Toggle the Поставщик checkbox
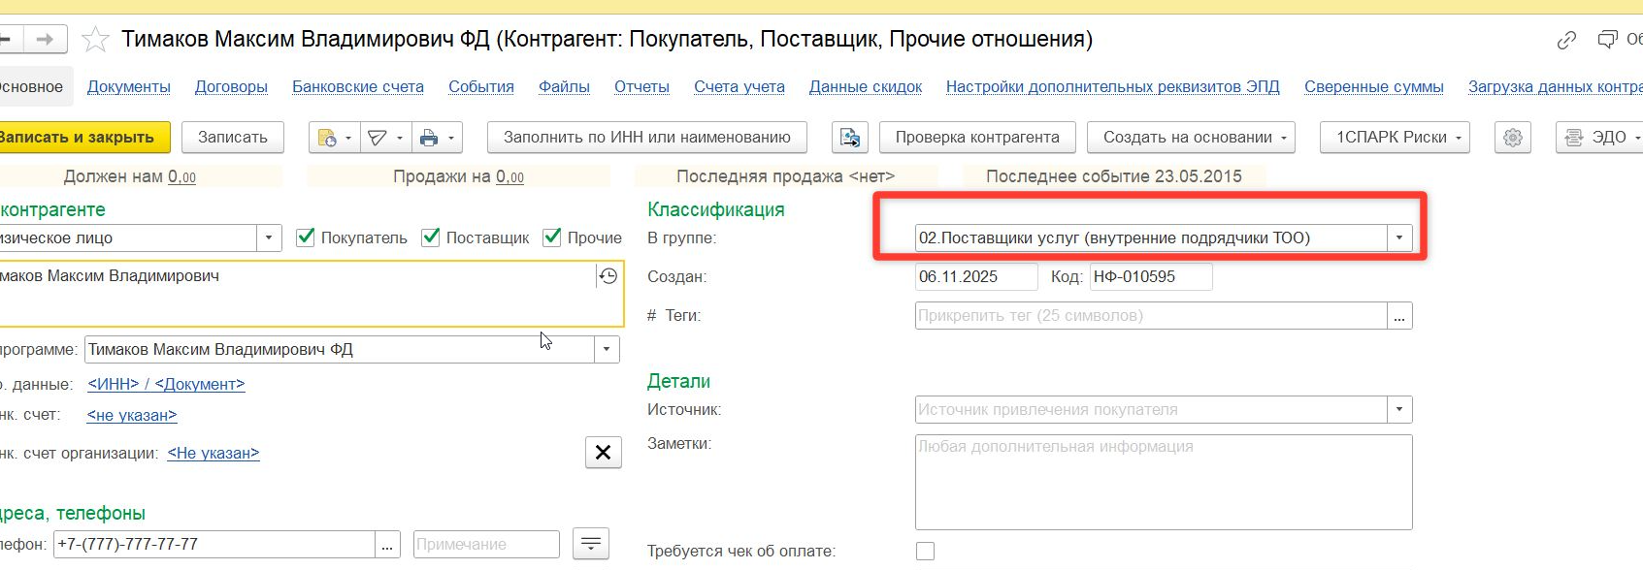This screenshot has height=570, width=1643. pyautogui.click(x=431, y=237)
